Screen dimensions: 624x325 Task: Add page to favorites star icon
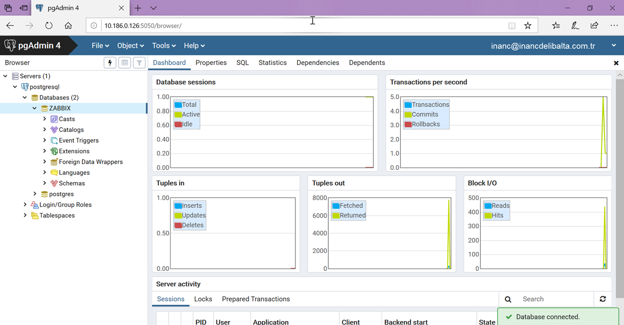527,26
